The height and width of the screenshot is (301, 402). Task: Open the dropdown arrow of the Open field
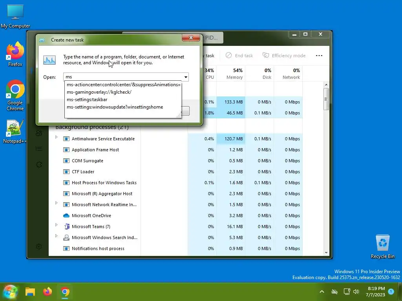(186, 77)
